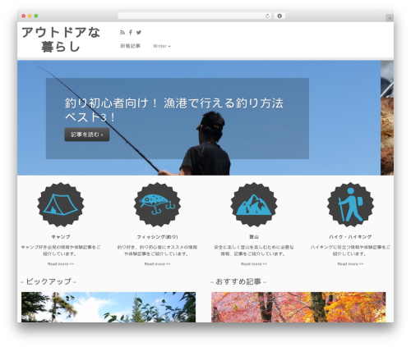The image size is (411, 347).
Task: Click the ピックアップ section heading
Action: [x=48, y=281]
